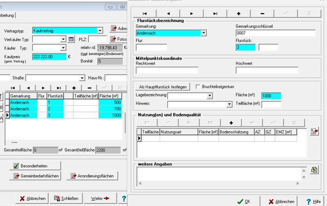
Task: Select table cell with area 1000
Action: 110,115
